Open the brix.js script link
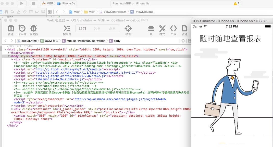 tap(59, 79)
